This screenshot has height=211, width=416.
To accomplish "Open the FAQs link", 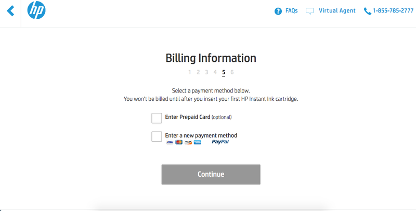I will pyautogui.click(x=291, y=11).
